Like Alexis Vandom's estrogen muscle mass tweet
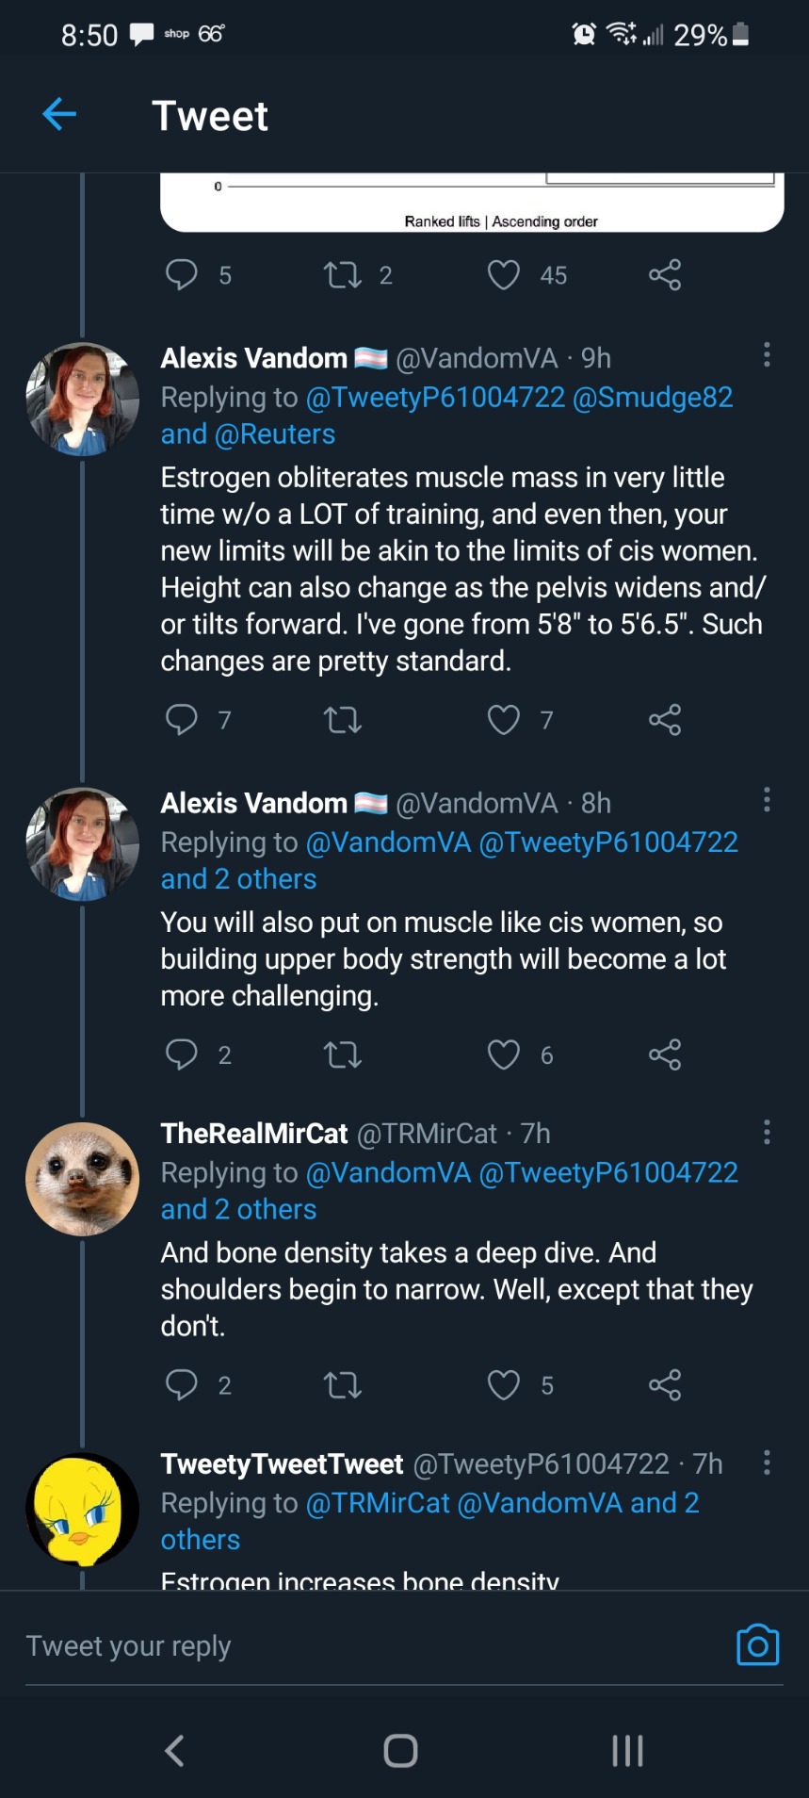 pos(504,720)
